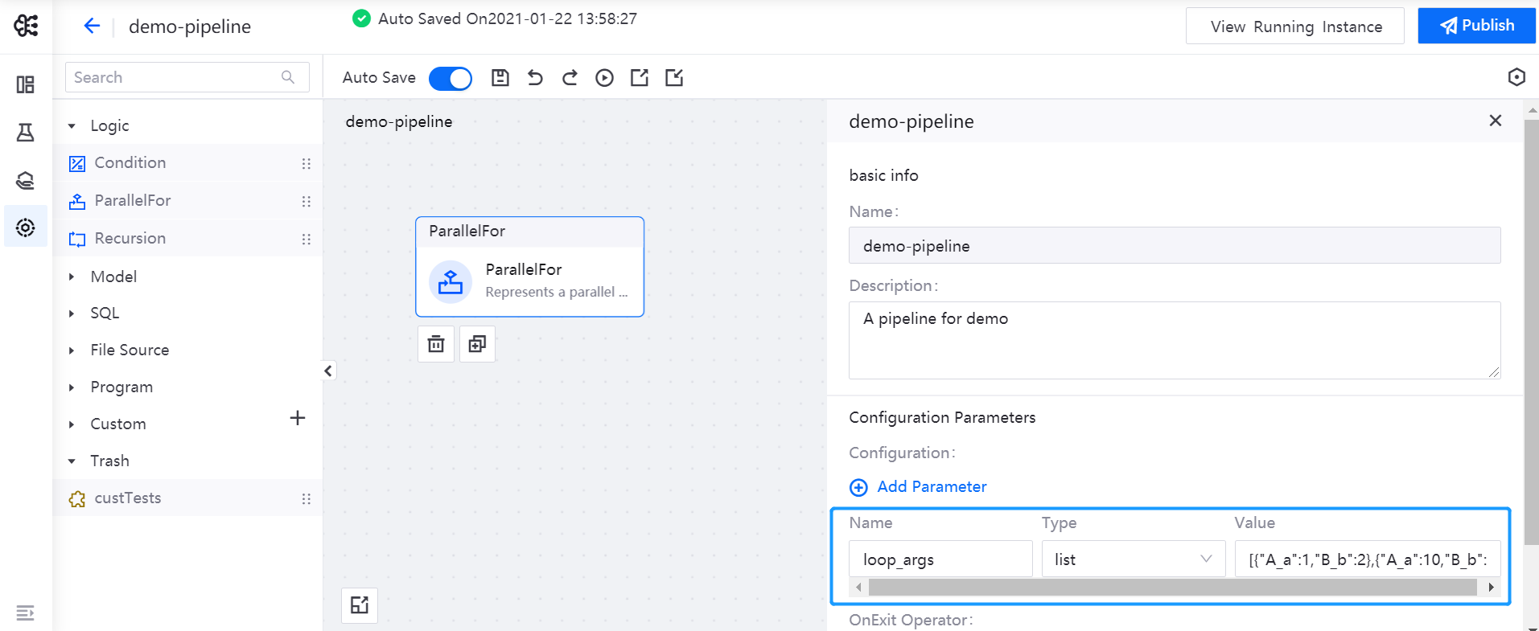Collapse the left component panel
Viewport: 1539px width, 631px height.
click(328, 371)
